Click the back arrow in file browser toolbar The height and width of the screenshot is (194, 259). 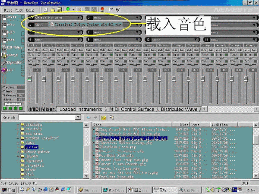[x=88, y=118]
